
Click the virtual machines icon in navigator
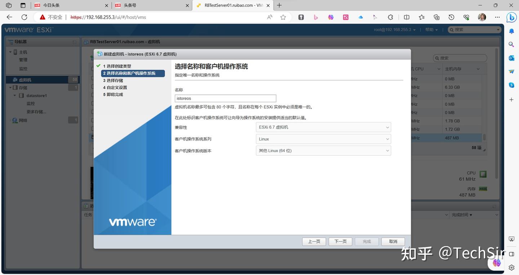(15, 80)
